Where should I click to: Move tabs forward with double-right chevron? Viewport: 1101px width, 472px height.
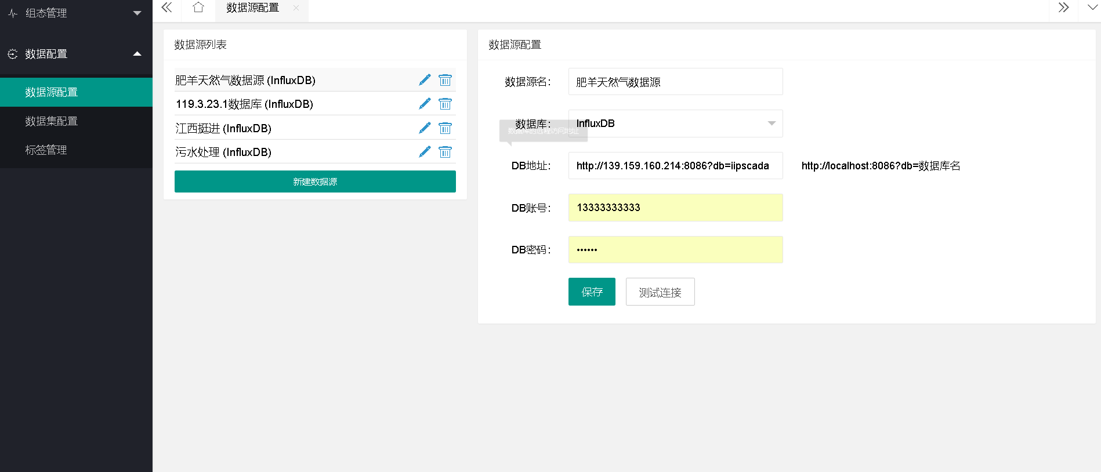click(1063, 8)
